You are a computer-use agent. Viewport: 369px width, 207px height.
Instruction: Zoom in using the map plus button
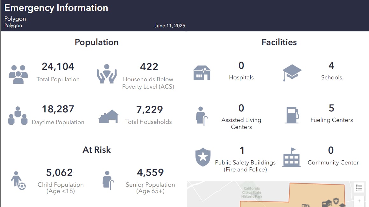click(x=359, y=201)
